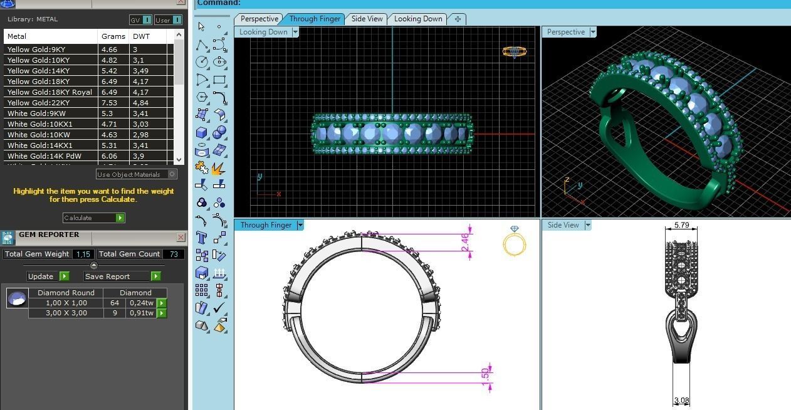791x410 pixels.
Task: Open the Gem Reporter panel icon
Action: click(x=7, y=237)
